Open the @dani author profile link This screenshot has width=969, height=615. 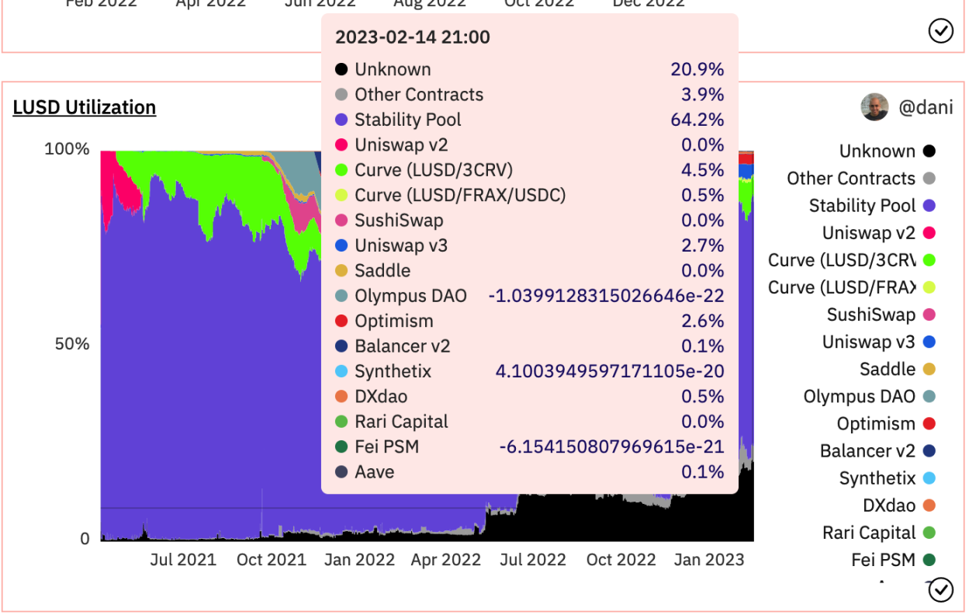coord(926,107)
